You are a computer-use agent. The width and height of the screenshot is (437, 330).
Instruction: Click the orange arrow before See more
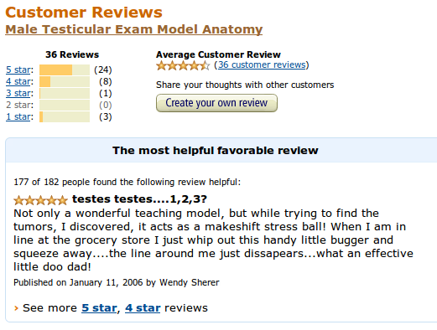[16, 308]
